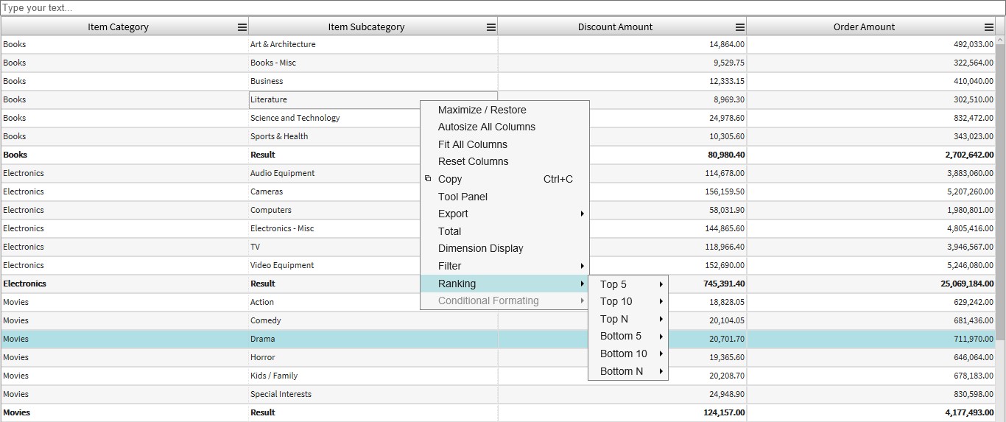Open the Tool Panel menu entry
Screen dimensions: 1006x422
(x=462, y=197)
